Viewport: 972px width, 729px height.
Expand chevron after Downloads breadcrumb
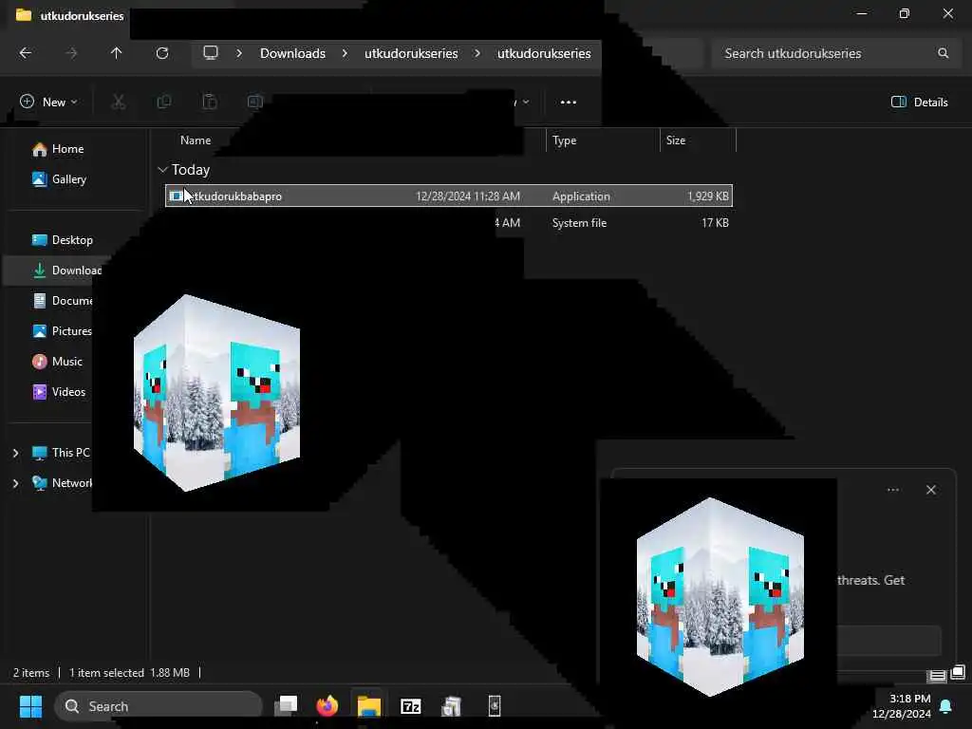(345, 53)
